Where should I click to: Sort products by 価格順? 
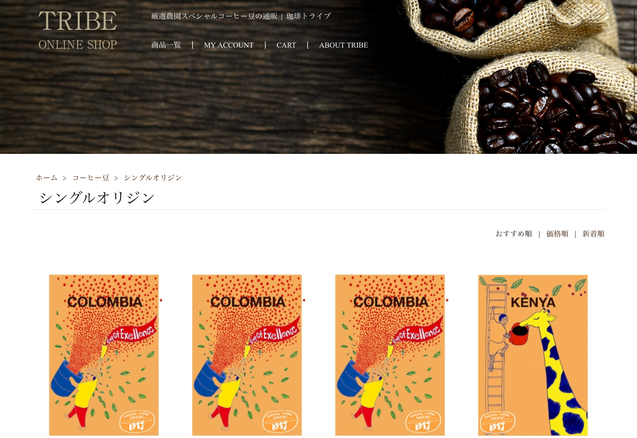coord(557,234)
